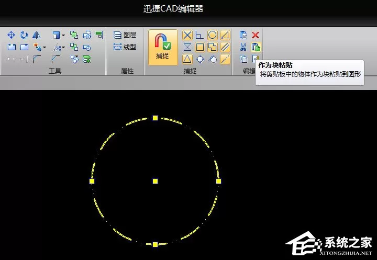Toggle the endpoint X snap option

pyautogui.click(x=187, y=35)
